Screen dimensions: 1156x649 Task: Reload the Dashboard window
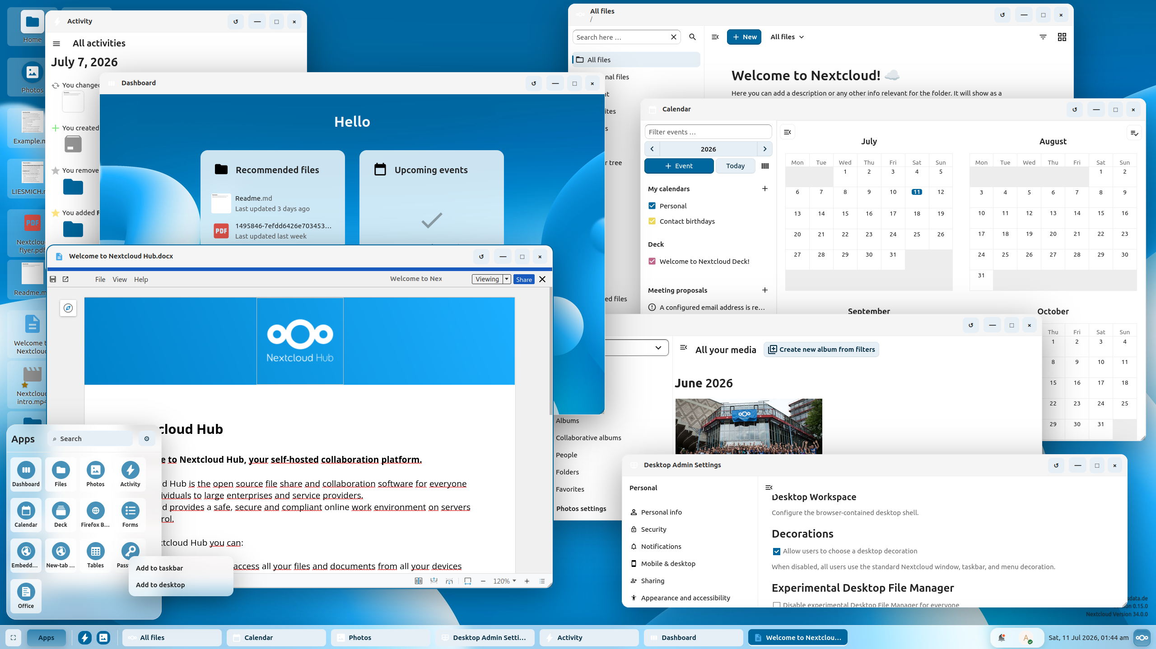tap(534, 83)
